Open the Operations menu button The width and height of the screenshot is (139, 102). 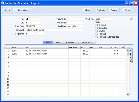pos(23,10)
